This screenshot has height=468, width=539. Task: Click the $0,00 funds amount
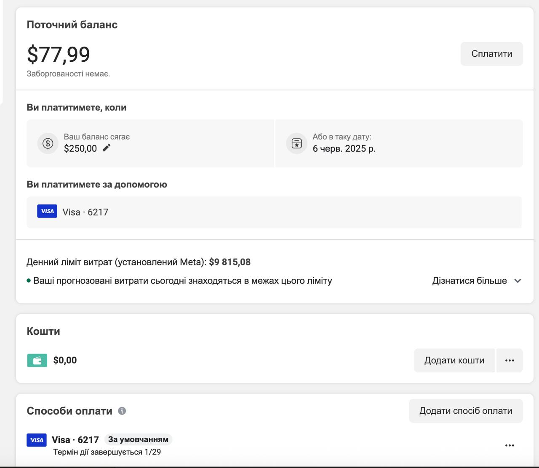(x=65, y=360)
